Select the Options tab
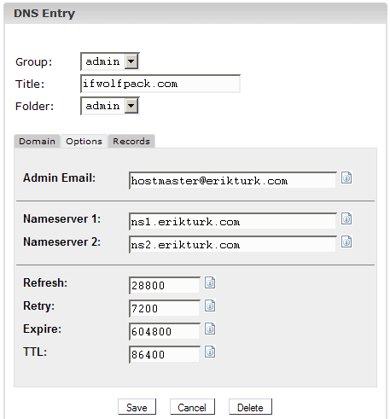The width and height of the screenshot is (390, 419). pyautogui.click(x=84, y=141)
